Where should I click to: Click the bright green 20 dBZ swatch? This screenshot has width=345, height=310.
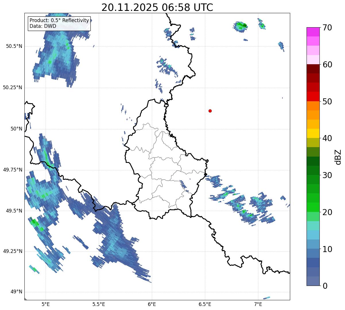[x=313, y=207]
